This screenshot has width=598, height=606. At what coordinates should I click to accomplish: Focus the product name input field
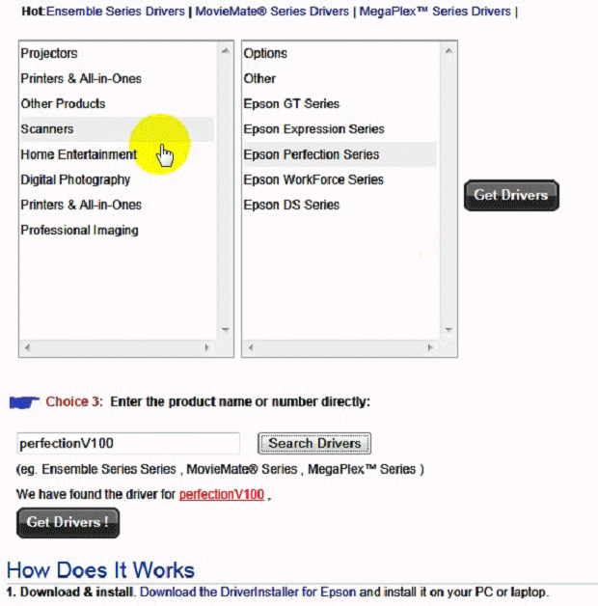(x=128, y=443)
